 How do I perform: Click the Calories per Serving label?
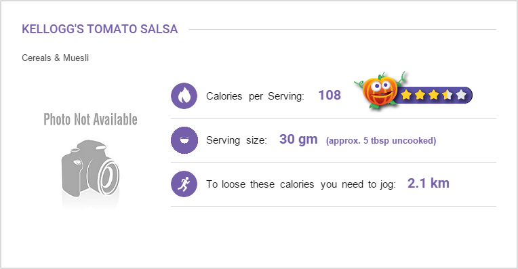click(x=255, y=96)
